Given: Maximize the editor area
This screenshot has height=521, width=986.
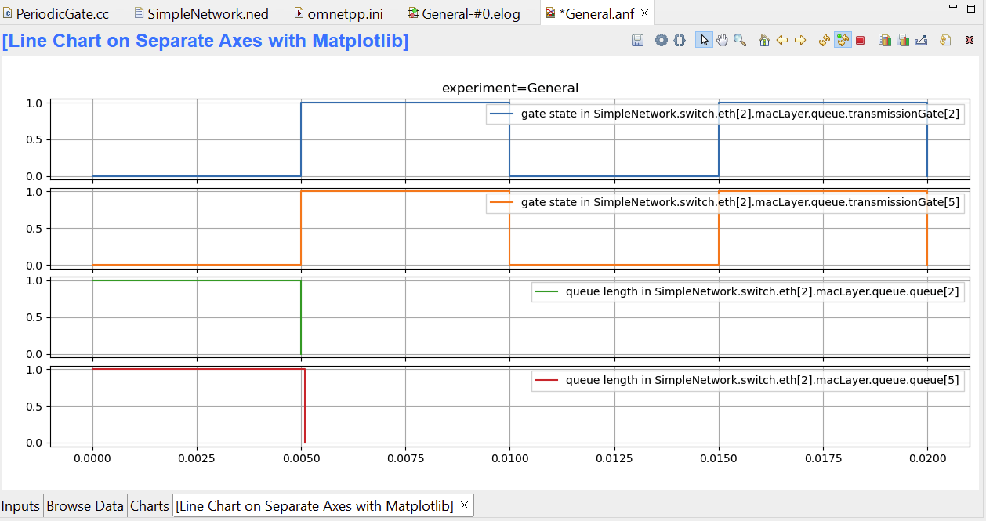Looking at the screenshot, I should point(973,7).
